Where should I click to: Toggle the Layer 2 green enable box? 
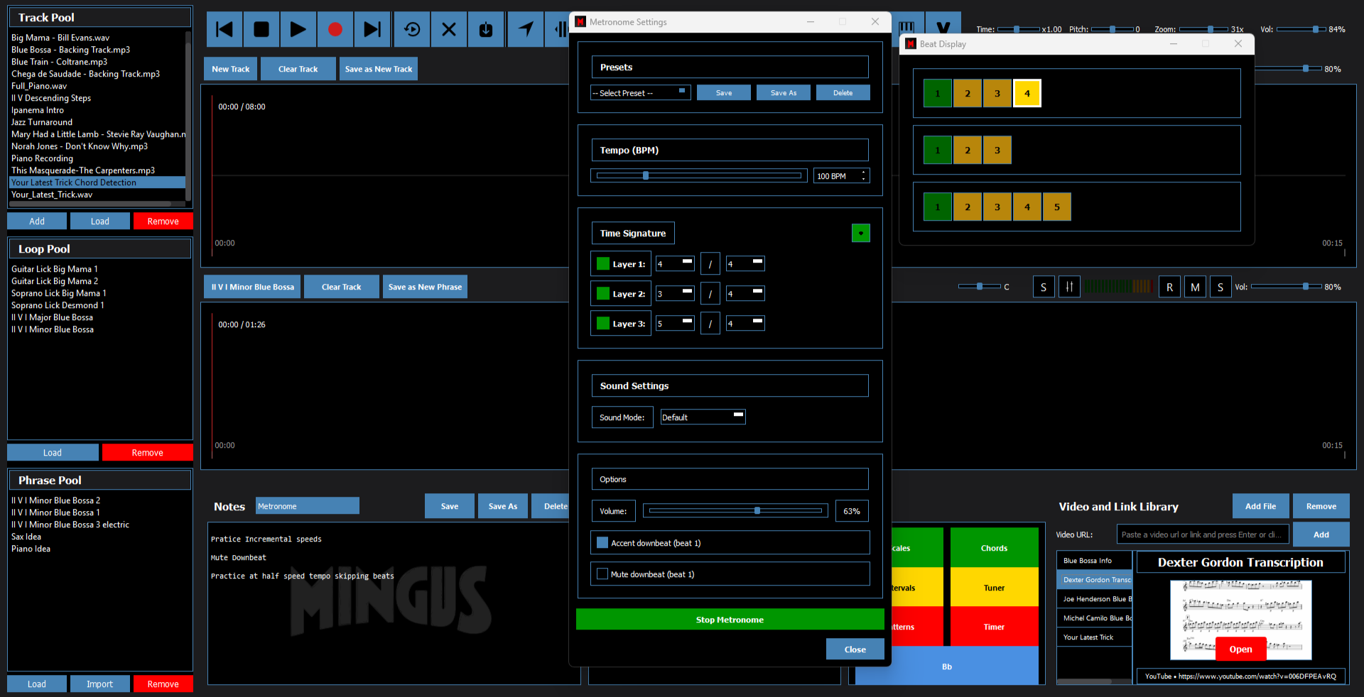pos(603,294)
